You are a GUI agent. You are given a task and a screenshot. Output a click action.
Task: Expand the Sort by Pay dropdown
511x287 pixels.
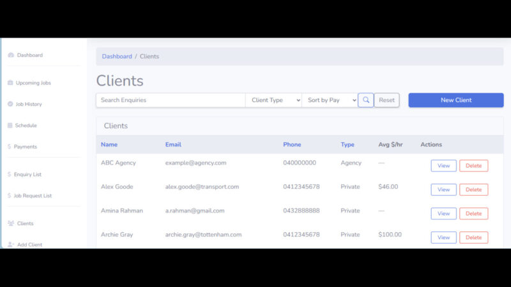click(330, 100)
